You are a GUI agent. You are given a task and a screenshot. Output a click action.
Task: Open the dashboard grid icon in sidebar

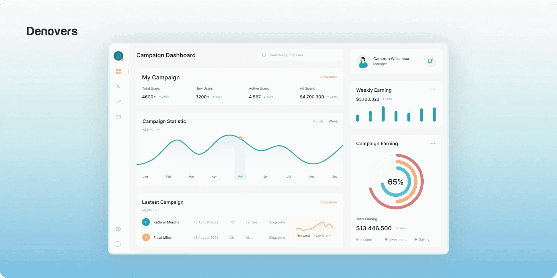coord(118,71)
